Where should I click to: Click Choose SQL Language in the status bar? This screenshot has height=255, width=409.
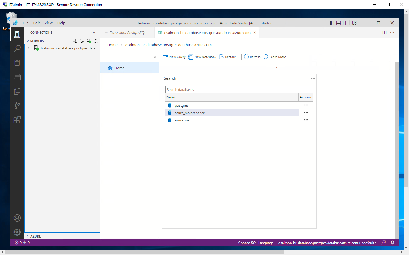[x=256, y=243]
